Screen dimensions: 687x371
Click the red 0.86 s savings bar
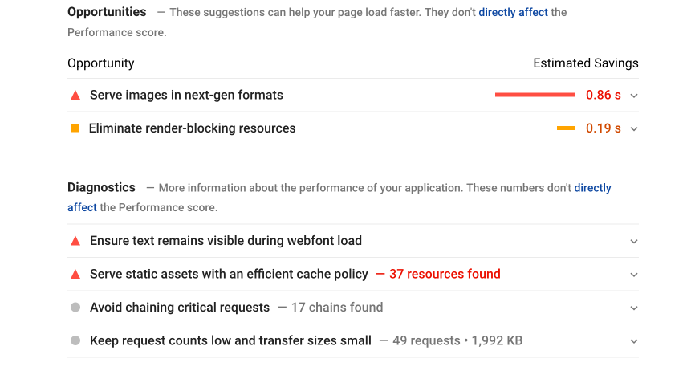coord(535,95)
